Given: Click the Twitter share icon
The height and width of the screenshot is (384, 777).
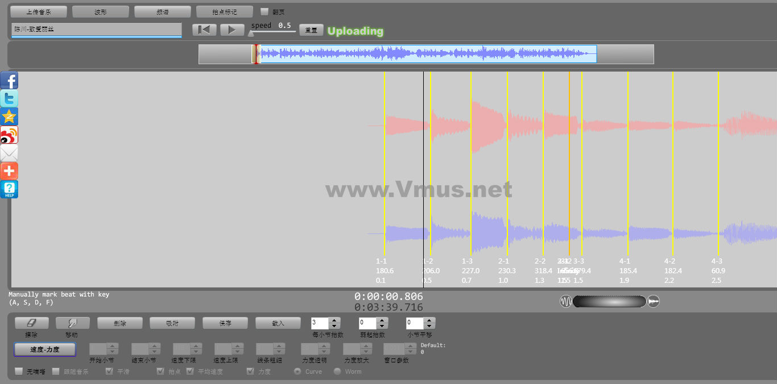Looking at the screenshot, I should [x=9, y=99].
